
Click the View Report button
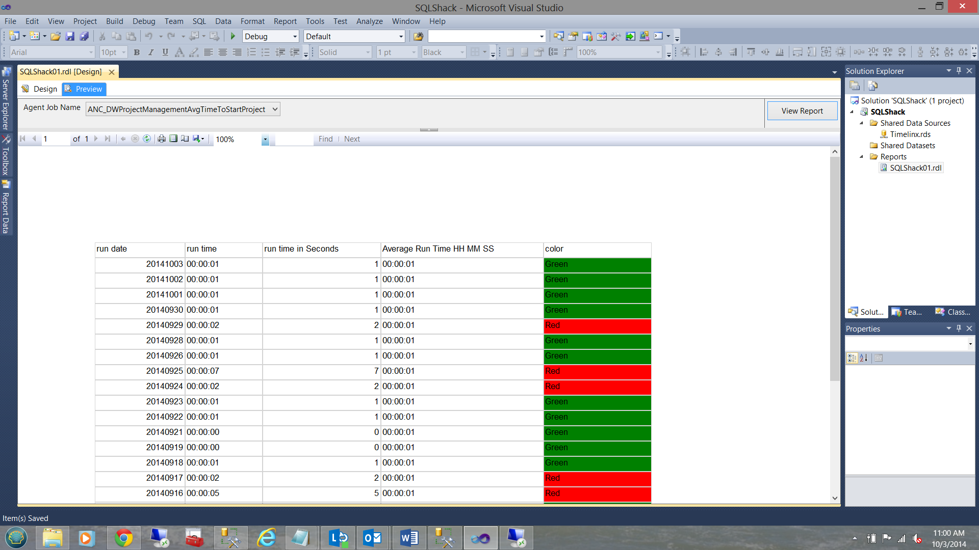coord(802,111)
